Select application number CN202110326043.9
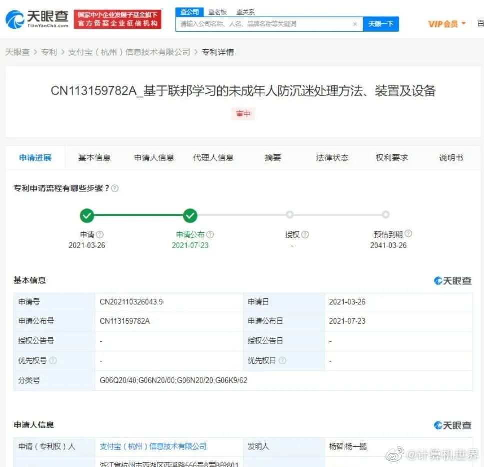 pos(131,302)
